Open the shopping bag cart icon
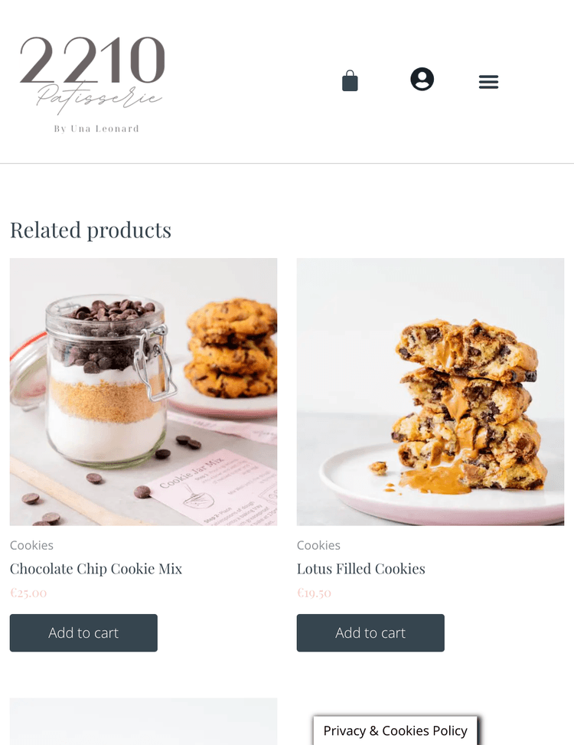 (x=350, y=80)
